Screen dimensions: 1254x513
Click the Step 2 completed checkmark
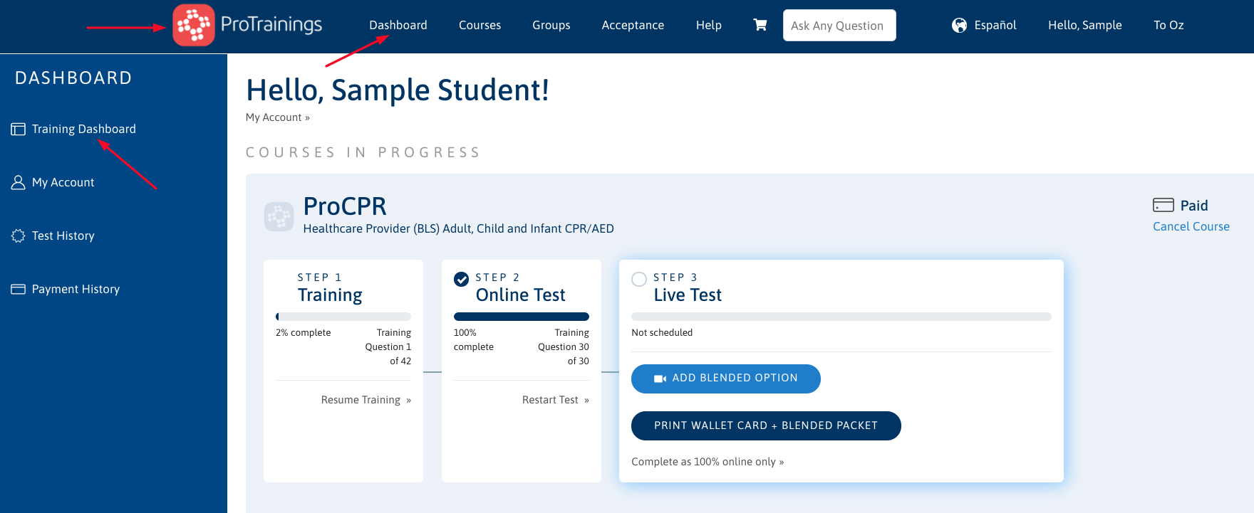coord(461,279)
